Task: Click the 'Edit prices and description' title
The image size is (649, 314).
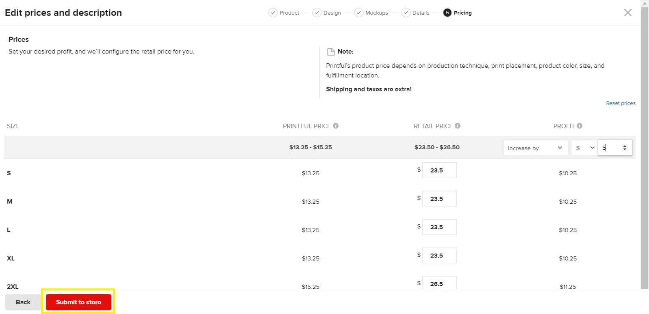Action: 63,13
